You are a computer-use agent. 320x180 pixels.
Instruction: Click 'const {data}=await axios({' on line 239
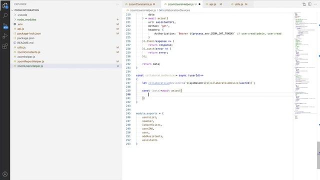tap(162, 90)
